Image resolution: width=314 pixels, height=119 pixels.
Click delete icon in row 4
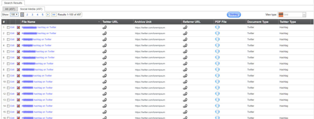click(x=18, y=45)
